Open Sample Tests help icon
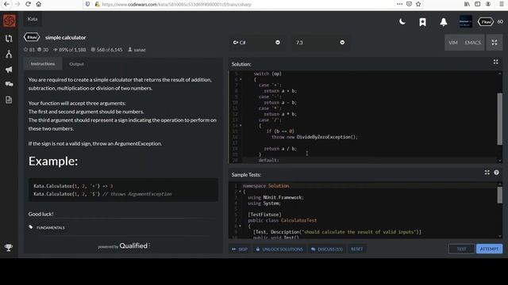 tap(496, 173)
